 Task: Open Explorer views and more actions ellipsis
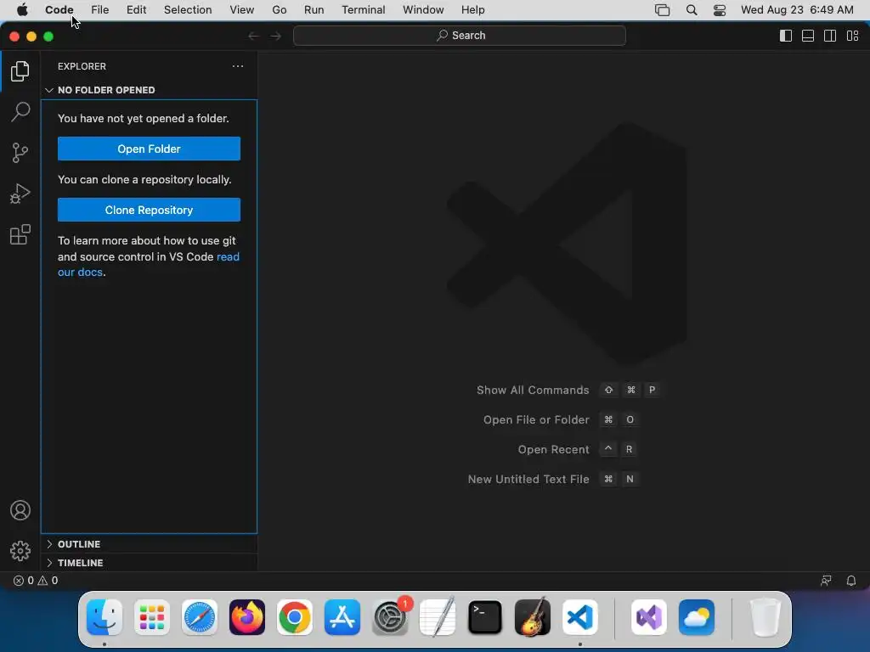pyautogui.click(x=238, y=66)
